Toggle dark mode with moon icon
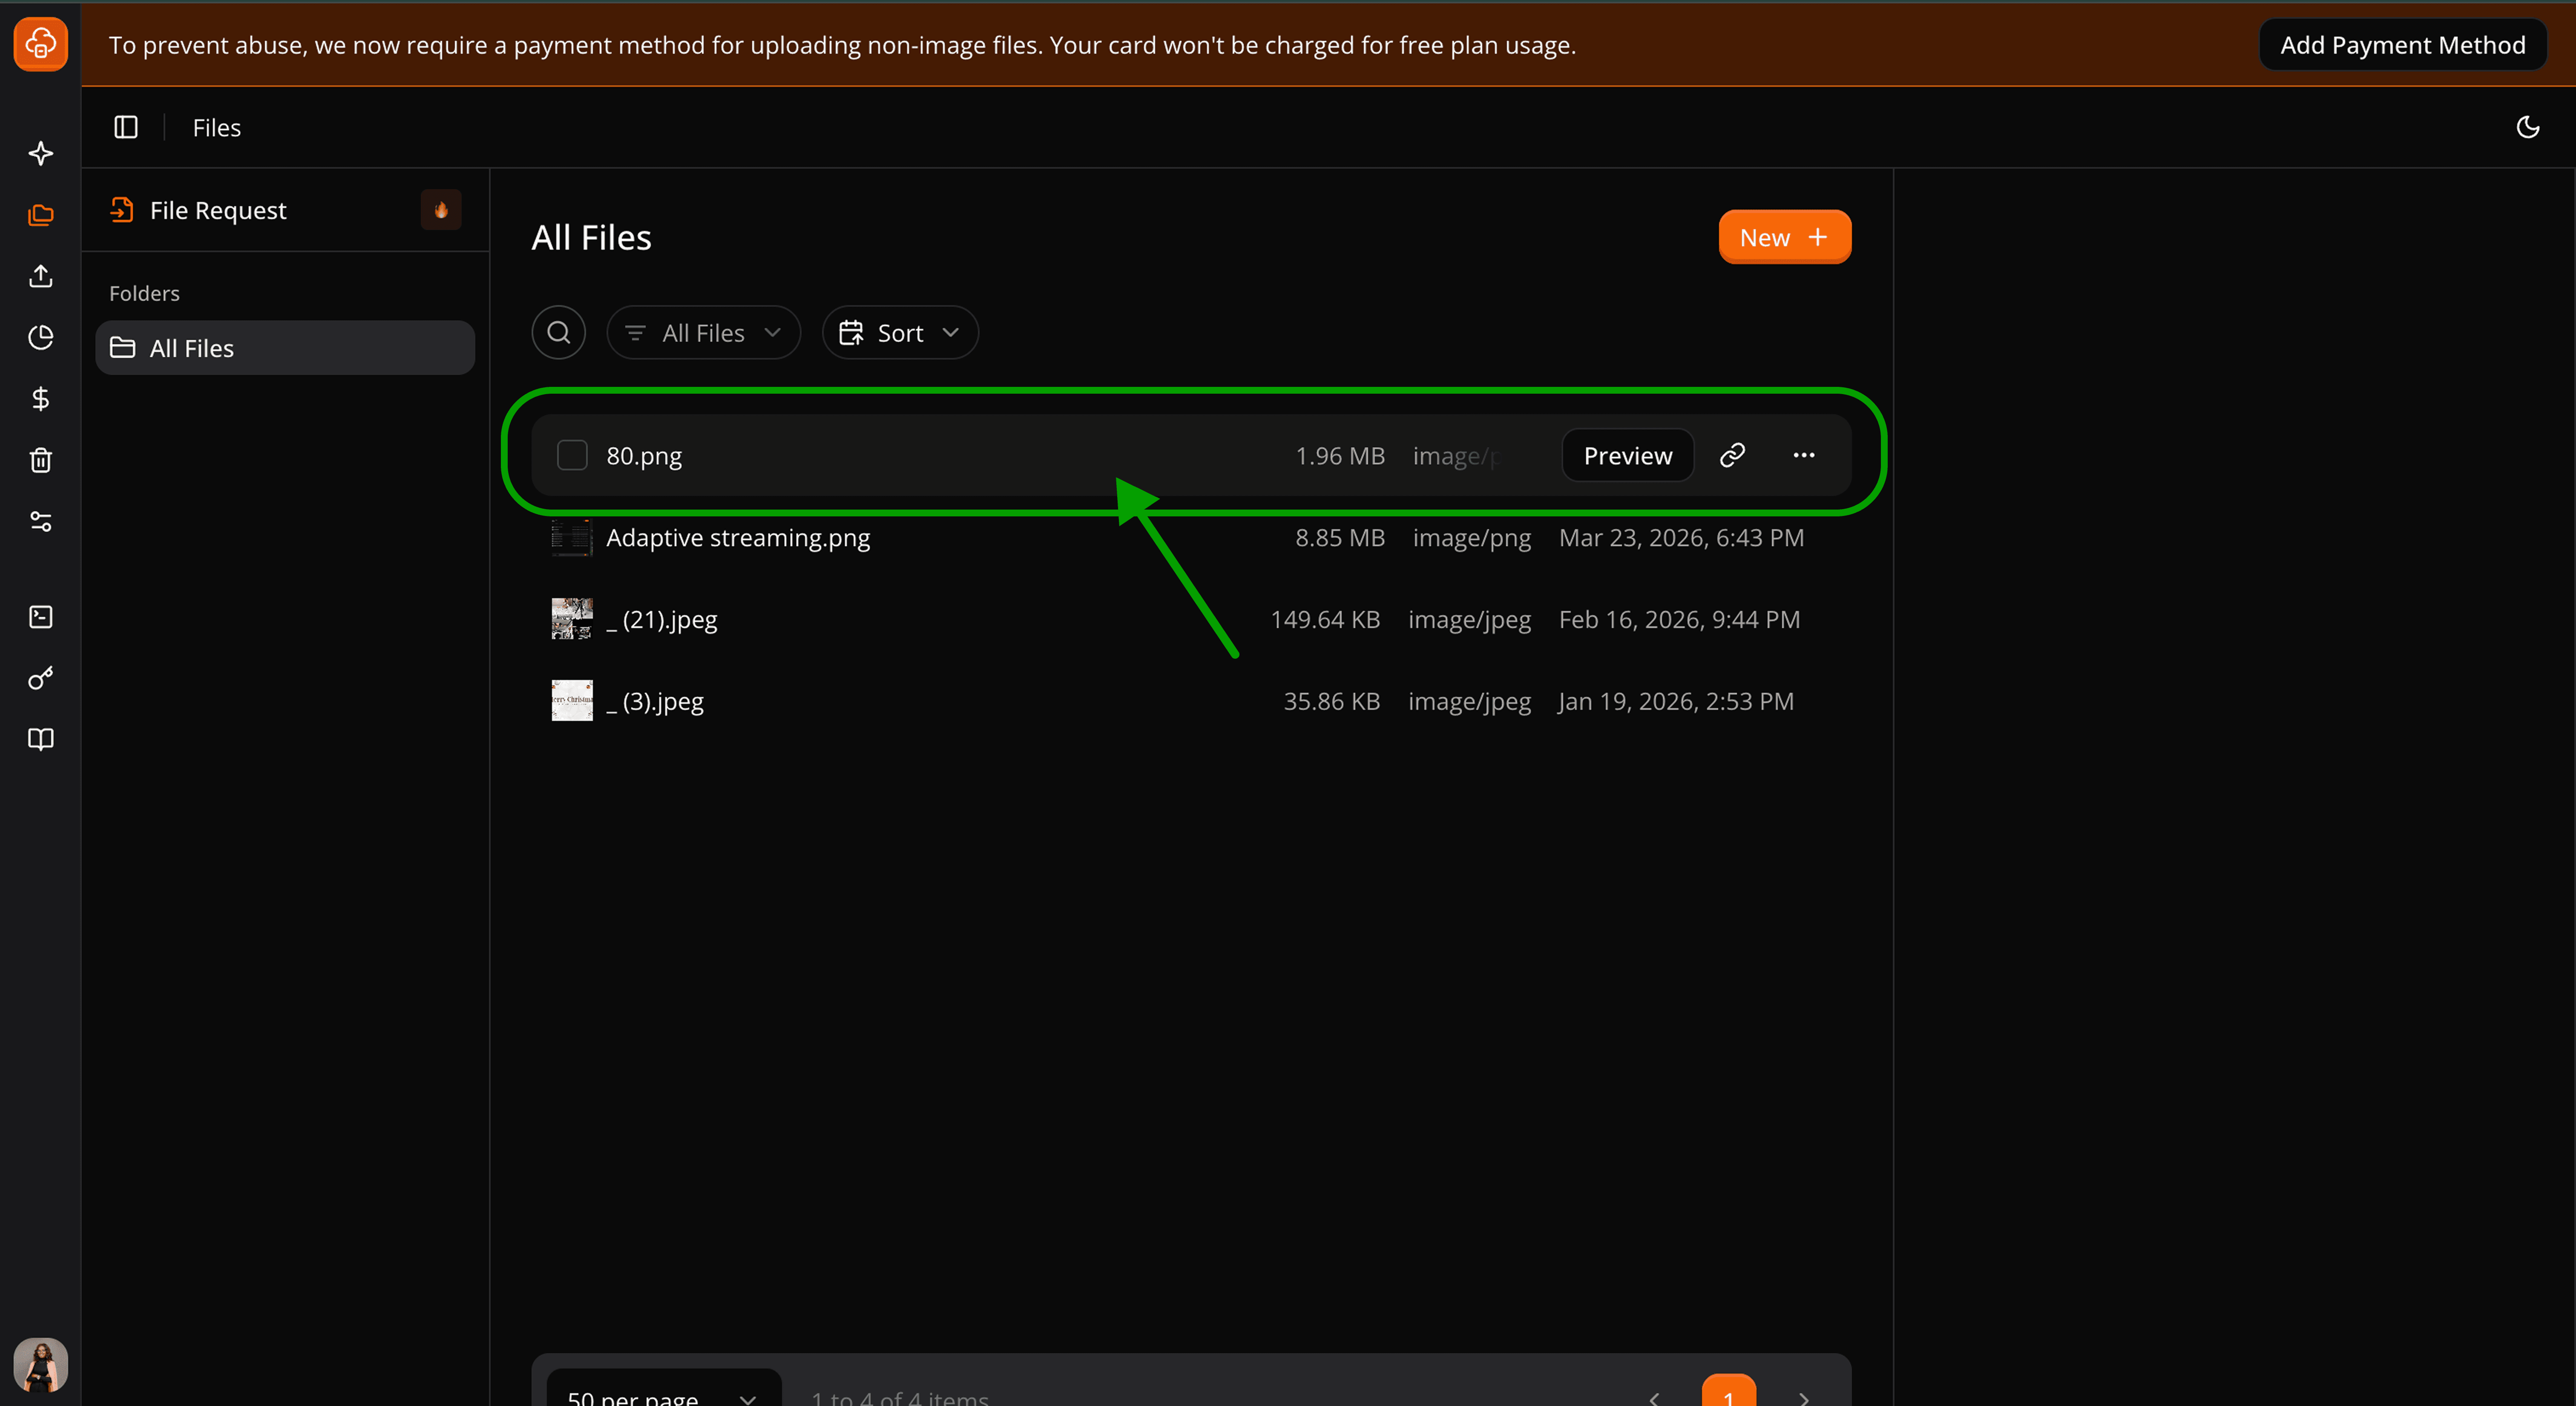The width and height of the screenshot is (2576, 1406). (x=2527, y=127)
